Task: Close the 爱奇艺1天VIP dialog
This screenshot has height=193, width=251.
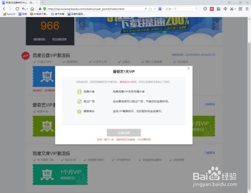Action: (x=189, y=68)
